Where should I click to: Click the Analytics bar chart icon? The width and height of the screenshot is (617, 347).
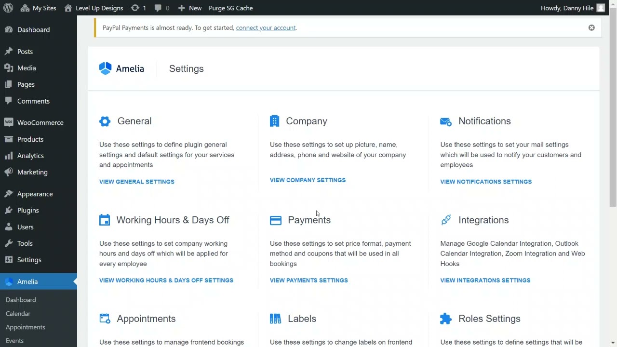coord(9,156)
